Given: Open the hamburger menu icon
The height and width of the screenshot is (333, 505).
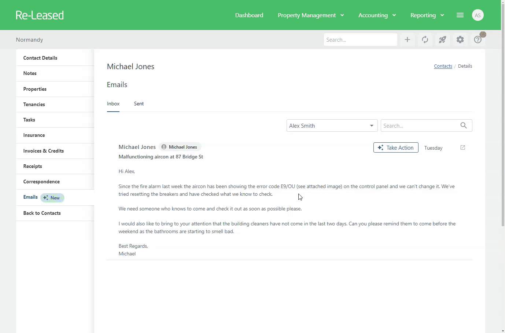Looking at the screenshot, I should click(x=460, y=15).
